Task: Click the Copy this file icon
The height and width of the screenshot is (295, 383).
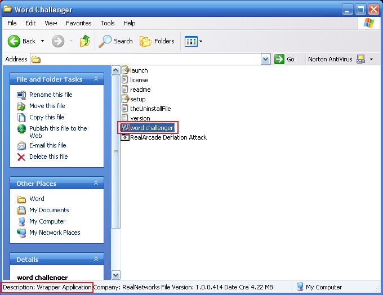Action: click(x=21, y=118)
